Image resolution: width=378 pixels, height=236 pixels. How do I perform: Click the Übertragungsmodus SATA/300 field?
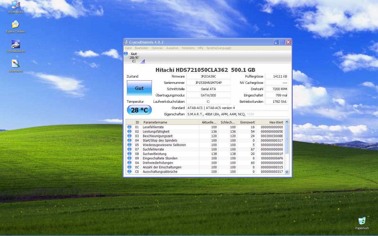click(x=208, y=95)
